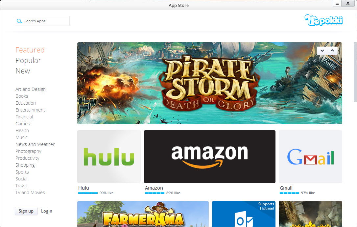Screen dimensions: 357x227
Task: Click the Amazon app name
Action: (x=154, y=188)
